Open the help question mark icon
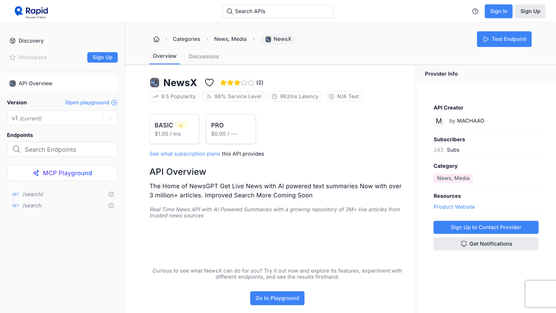The height and width of the screenshot is (313, 556). coord(475,12)
